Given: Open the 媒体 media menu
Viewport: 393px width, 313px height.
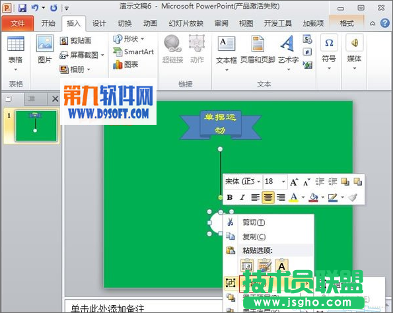Looking at the screenshot, I should click(354, 52).
